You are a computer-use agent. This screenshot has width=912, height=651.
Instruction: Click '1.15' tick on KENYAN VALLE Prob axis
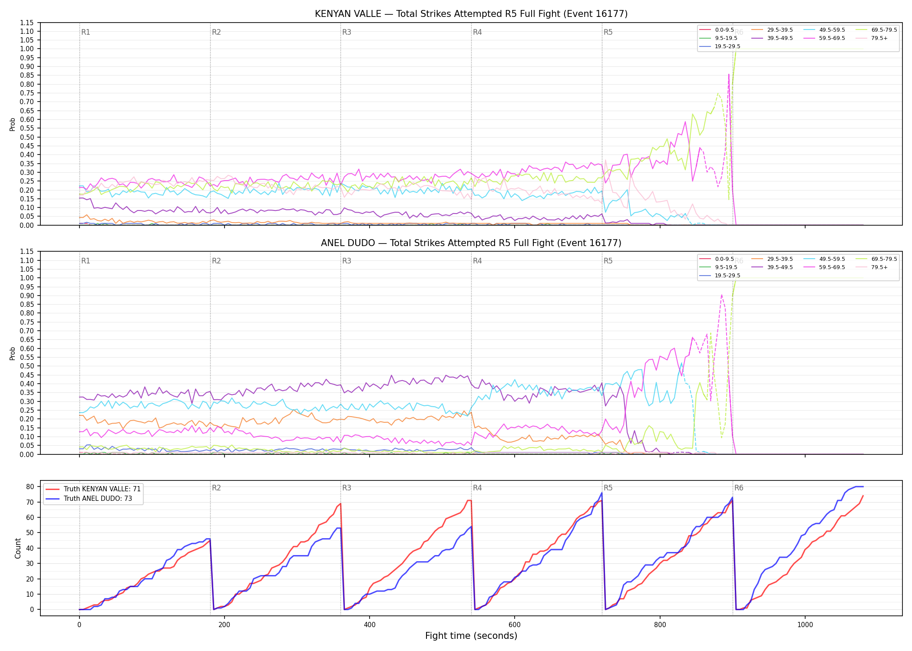[27, 23]
